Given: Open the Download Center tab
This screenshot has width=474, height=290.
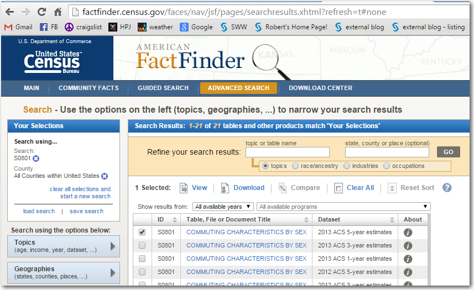Looking at the screenshot, I should 320,88.
